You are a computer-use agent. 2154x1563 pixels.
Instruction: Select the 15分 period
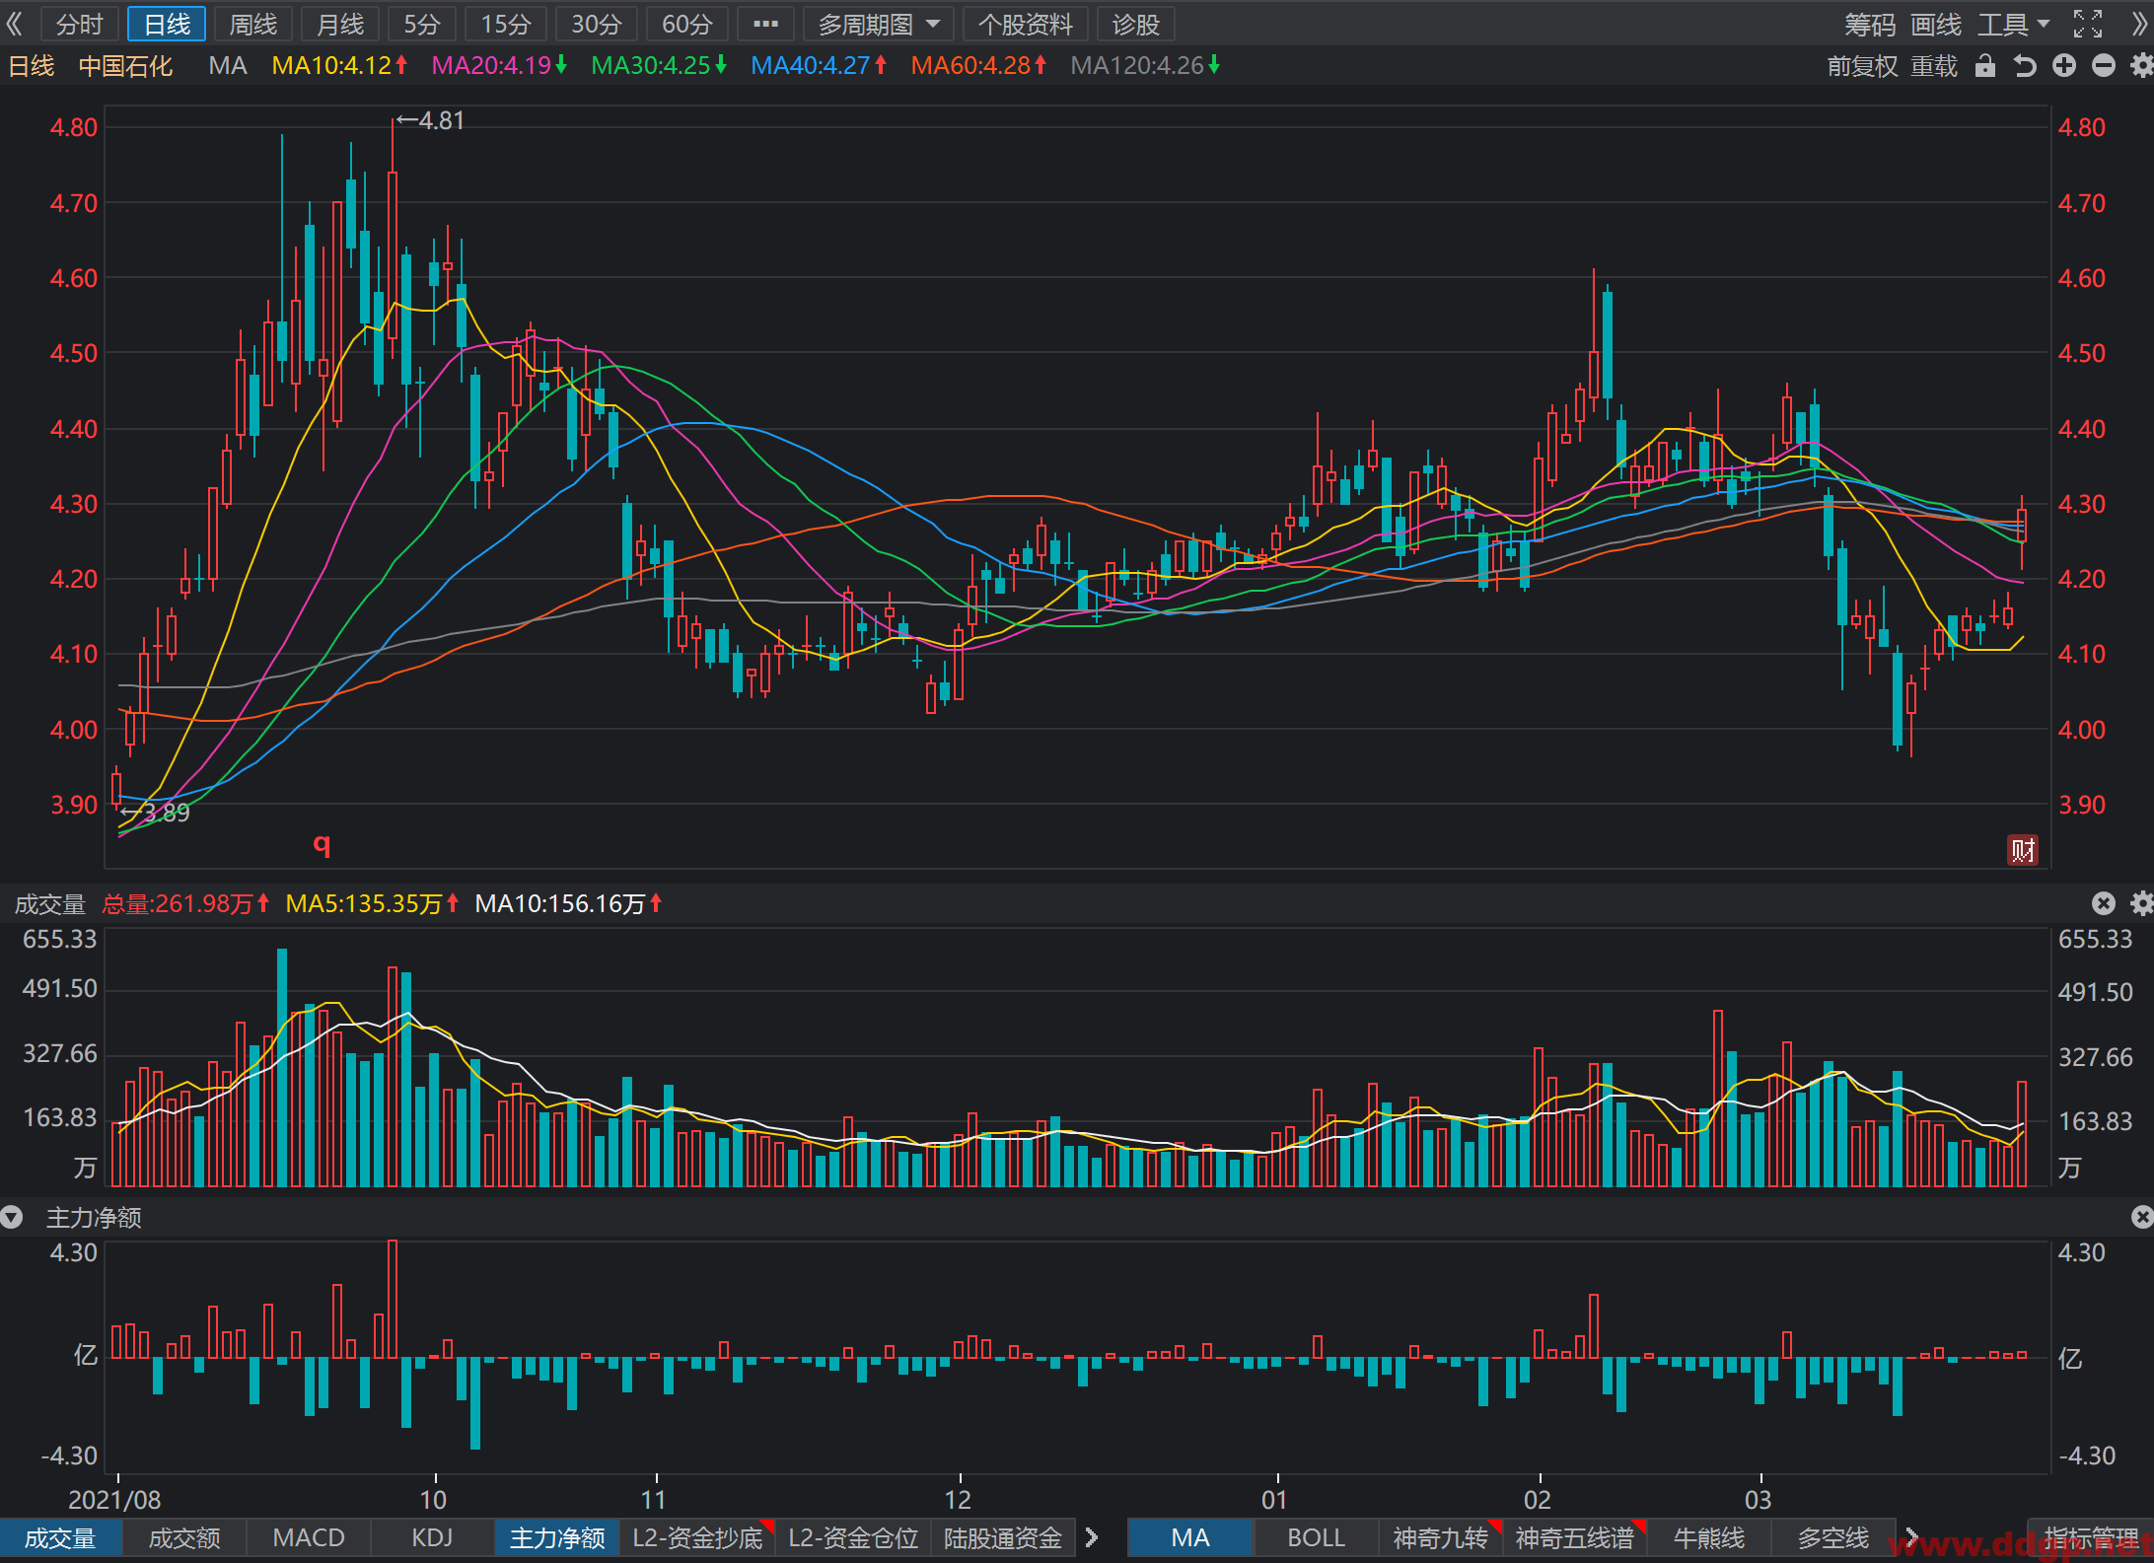[506, 24]
